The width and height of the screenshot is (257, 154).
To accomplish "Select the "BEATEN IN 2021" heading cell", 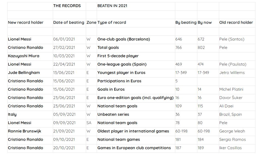I will pyautogui.click(x=112, y=6).
